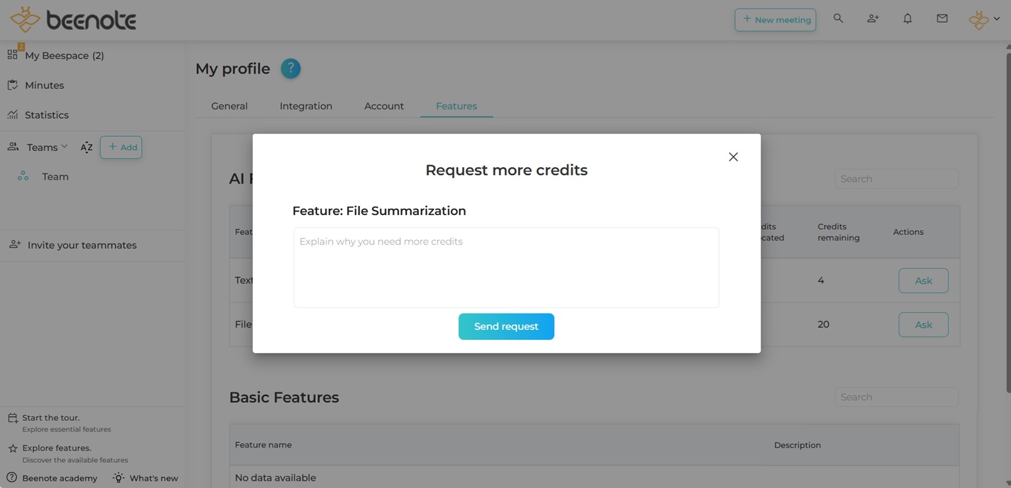Viewport: 1011px width, 488px height.
Task: Open the mail envelope icon
Action: (942, 19)
